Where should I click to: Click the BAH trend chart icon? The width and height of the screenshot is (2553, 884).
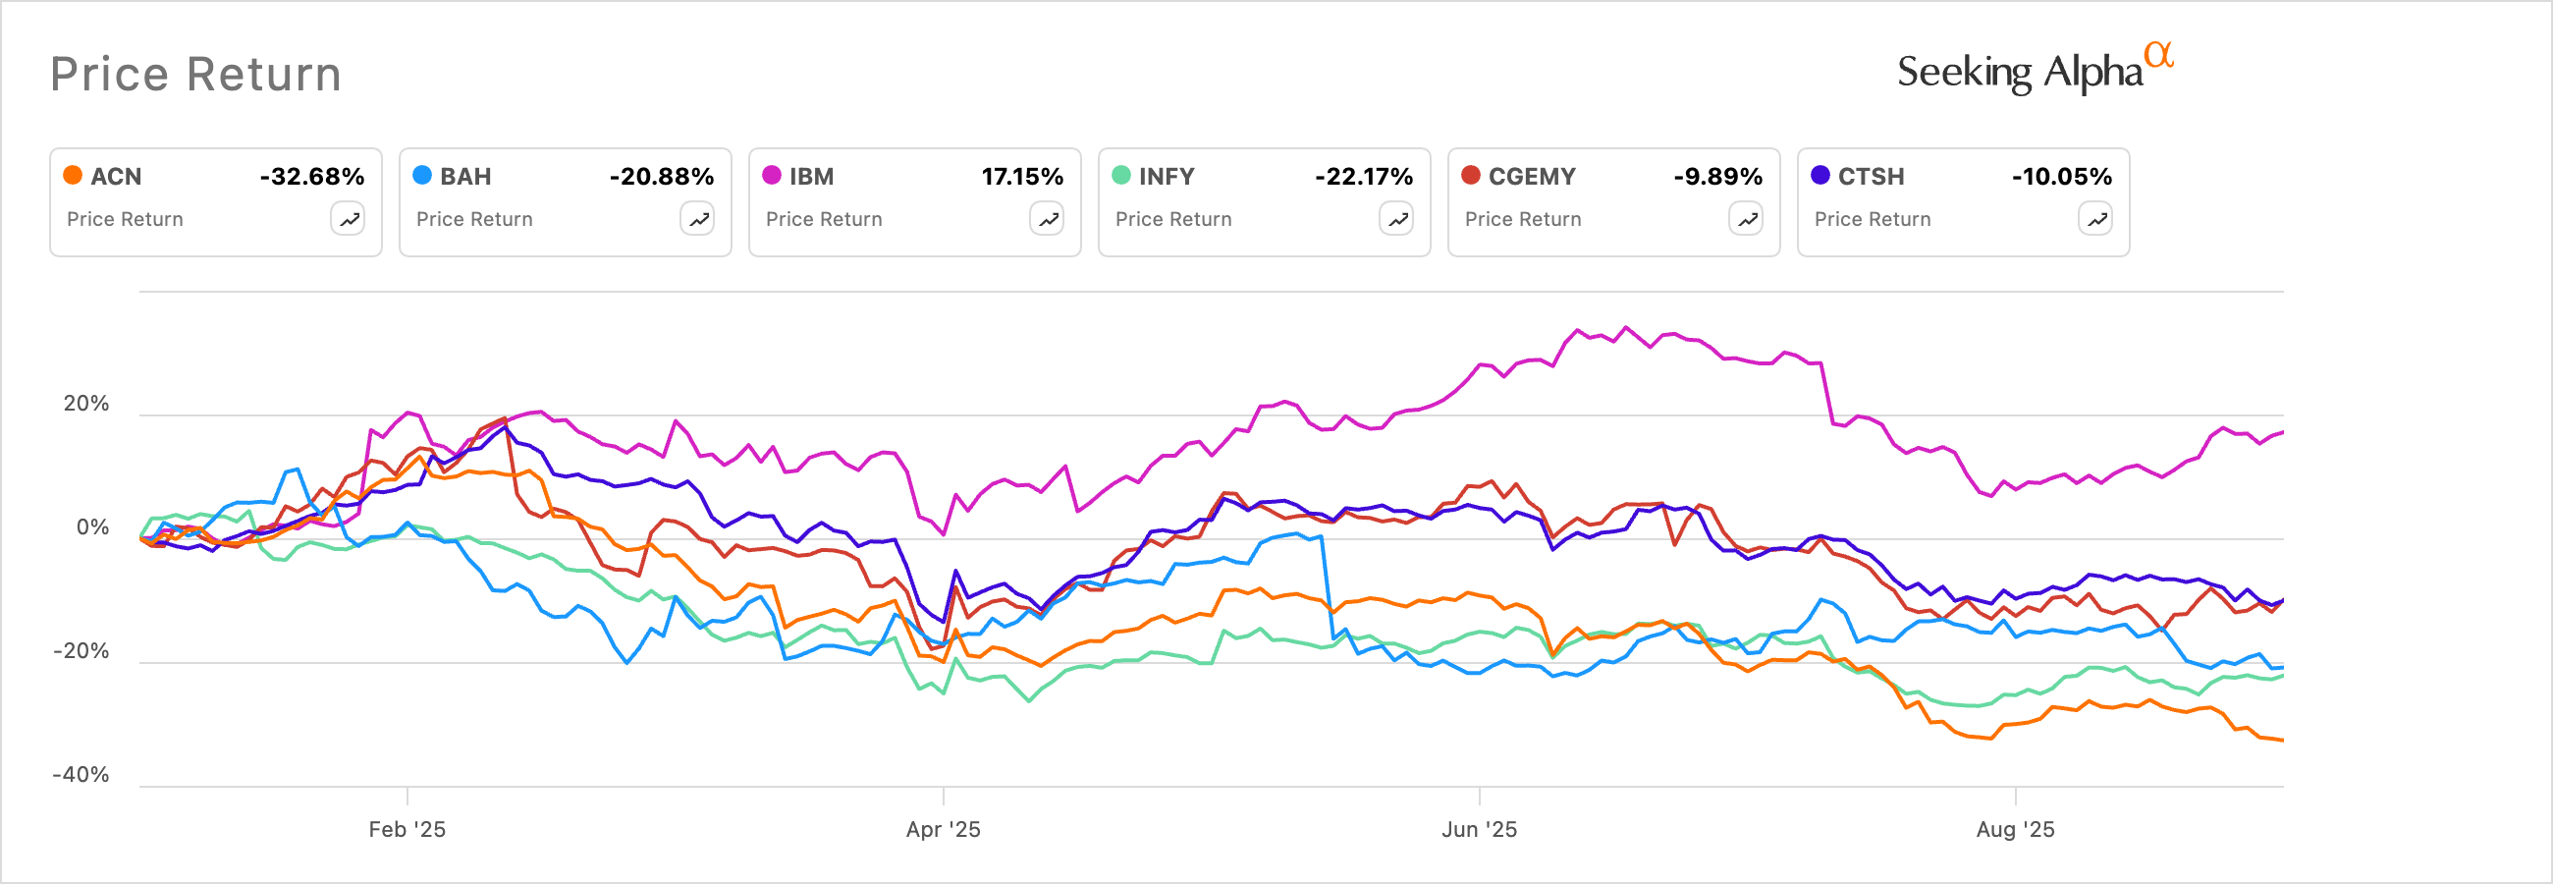tap(698, 219)
